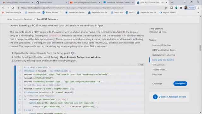Viewport: 202px width, 114px height.
Task: Jump to Get Data from a Service
Action: point(163,55)
